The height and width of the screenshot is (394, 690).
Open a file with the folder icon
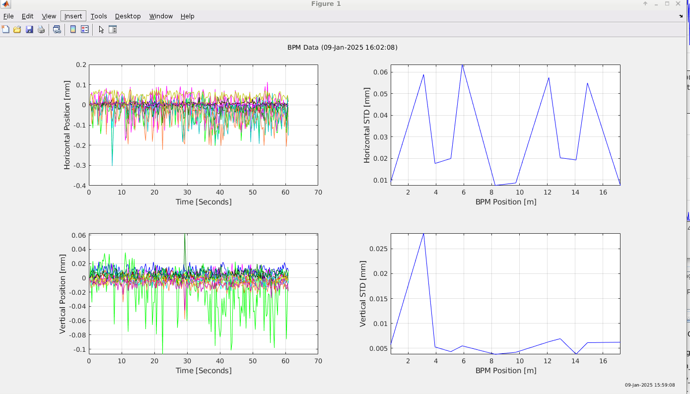(x=17, y=30)
